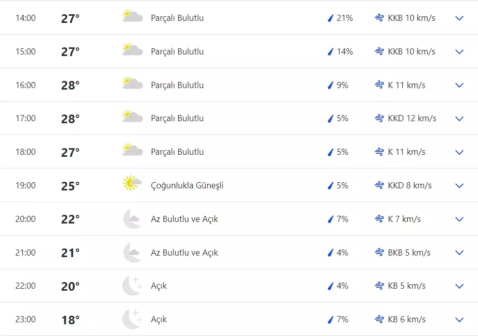Expand the 16:00 forecast row chevron
478x336 pixels.
point(459,85)
